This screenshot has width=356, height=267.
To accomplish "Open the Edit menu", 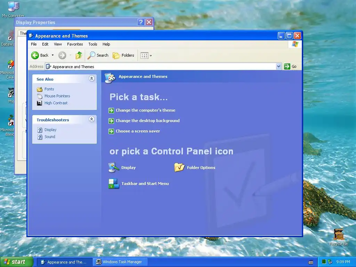I will pos(45,44).
